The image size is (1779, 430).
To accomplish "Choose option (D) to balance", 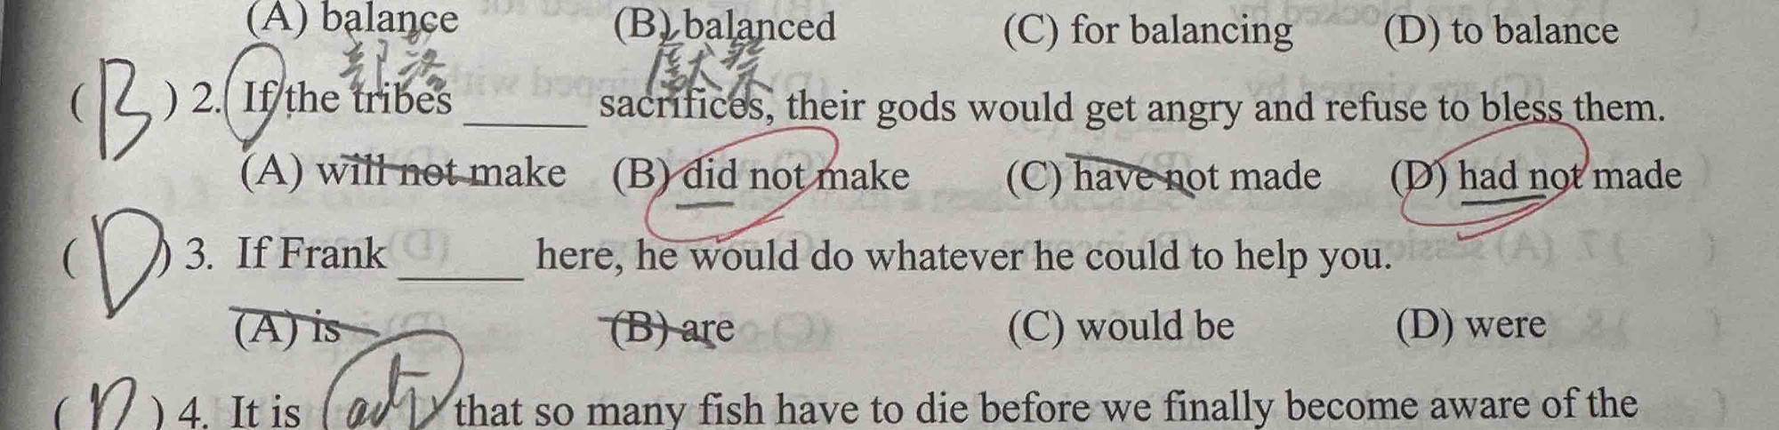I will click(x=1501, y=31).
